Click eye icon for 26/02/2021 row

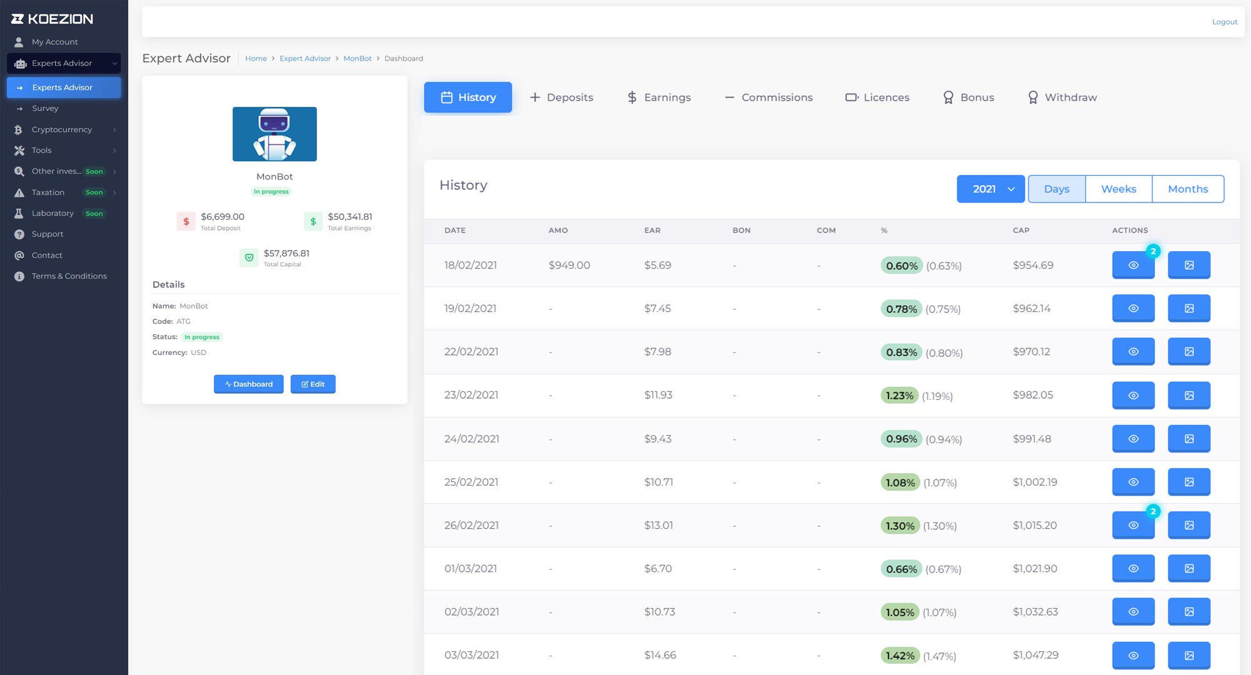pos(1133,525)
